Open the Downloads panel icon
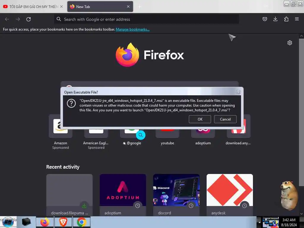This screenshot has height=228, width=304. [275, 19]
